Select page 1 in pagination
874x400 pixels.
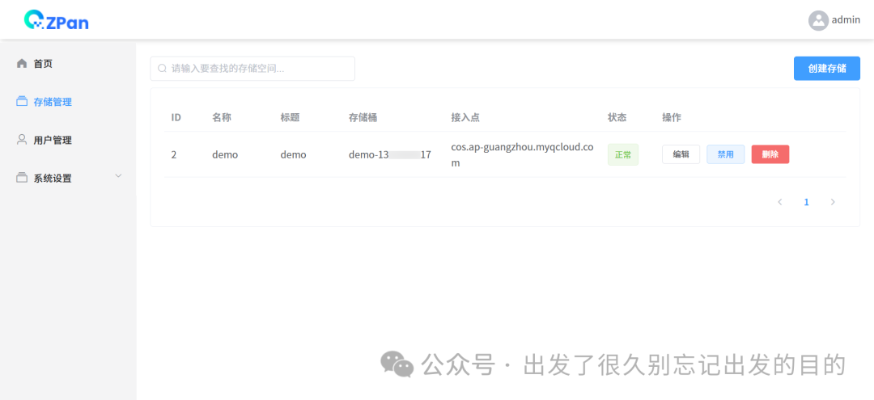click(x=806, y=202)
